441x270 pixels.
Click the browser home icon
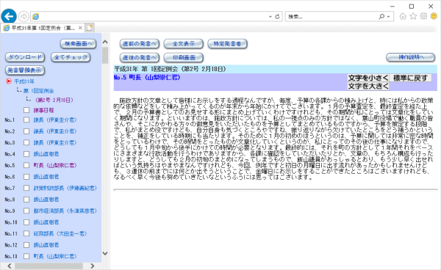click(x=403, y=17)
